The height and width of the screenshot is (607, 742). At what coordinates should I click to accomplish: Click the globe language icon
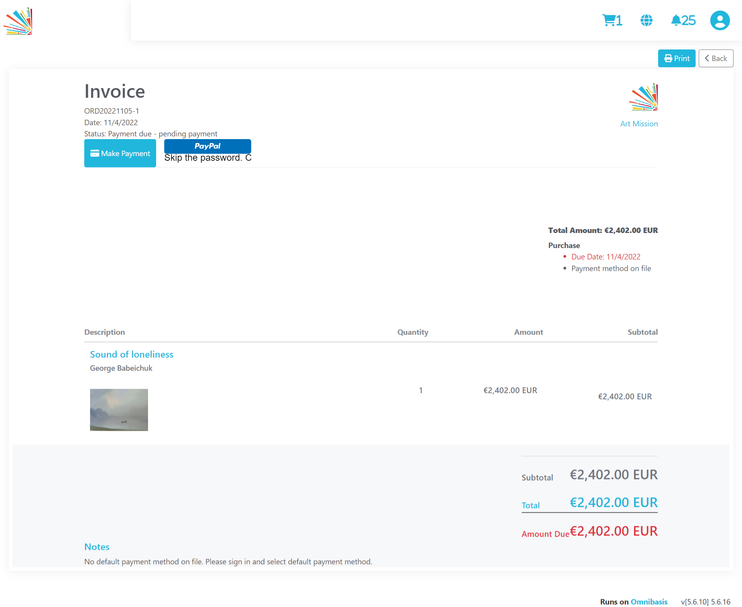[646, 20]
